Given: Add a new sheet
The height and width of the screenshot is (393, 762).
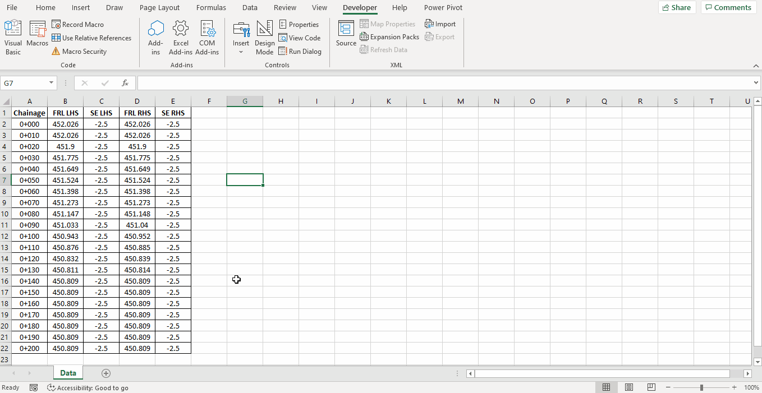Looking at the screenshot, I should [106, 373].
